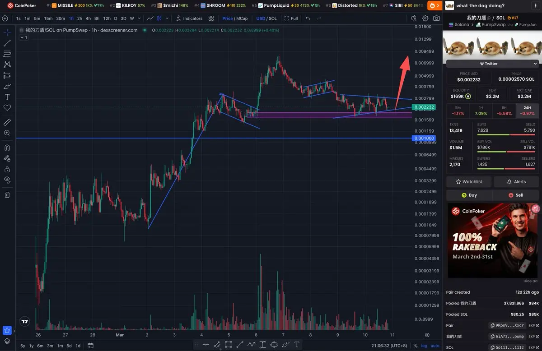Select the rectangle tool in floating toolbar
Viewport: 542px width, 351px height.
229,345
